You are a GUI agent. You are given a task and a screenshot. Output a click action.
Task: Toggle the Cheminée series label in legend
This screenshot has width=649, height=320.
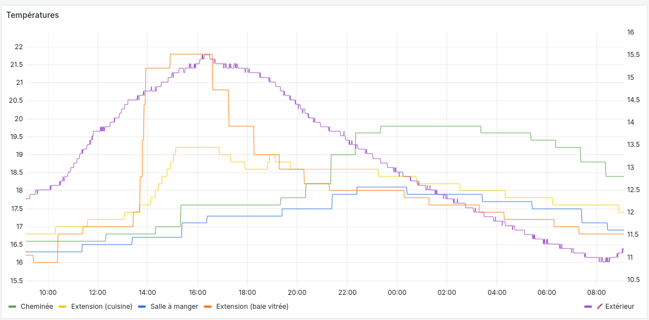click(36, 307)
